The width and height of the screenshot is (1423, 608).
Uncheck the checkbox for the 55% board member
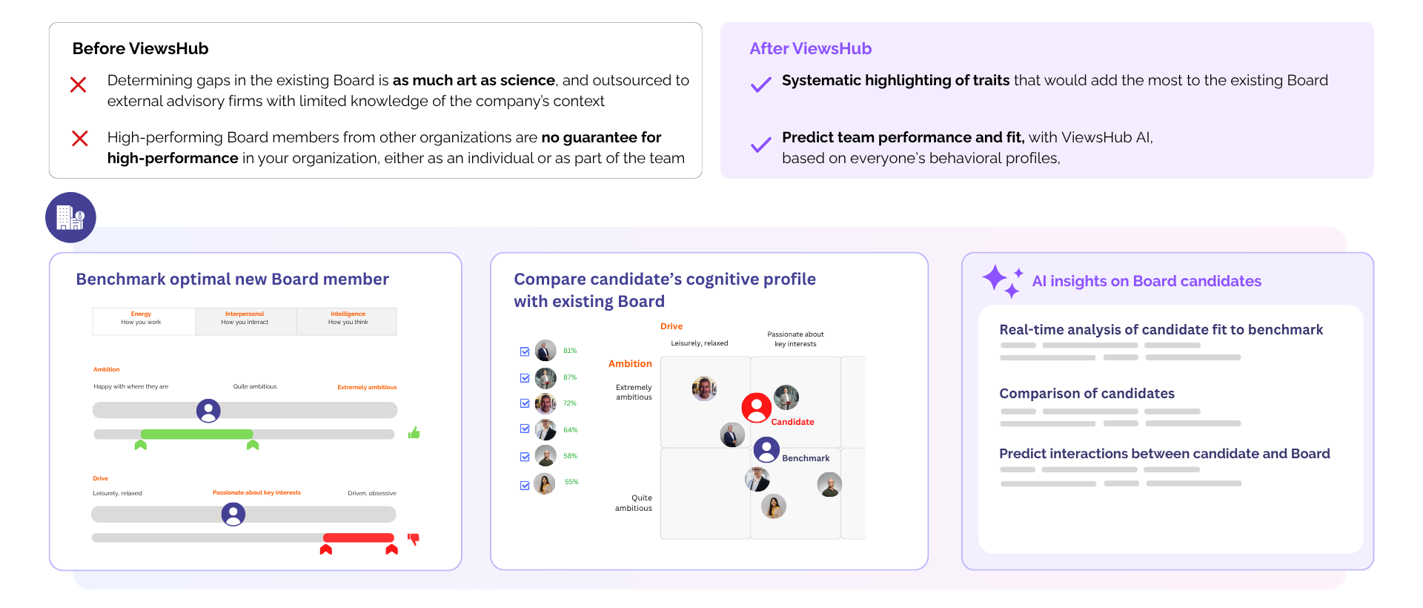pos(525,486)
